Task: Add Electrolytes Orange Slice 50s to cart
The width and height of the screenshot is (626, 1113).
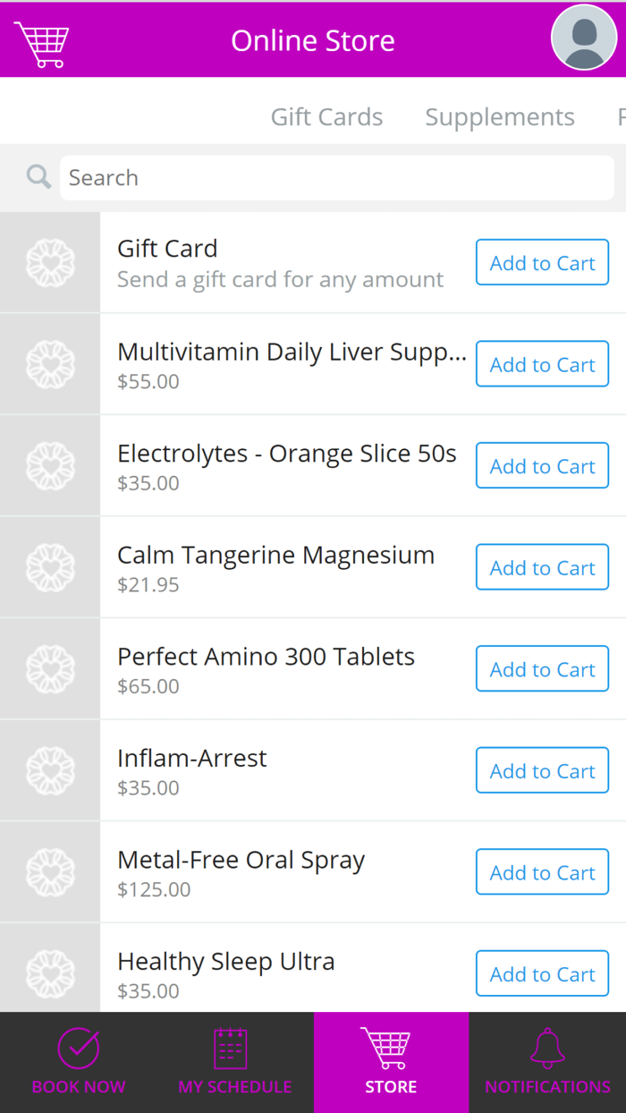Action: click(542, 466)
